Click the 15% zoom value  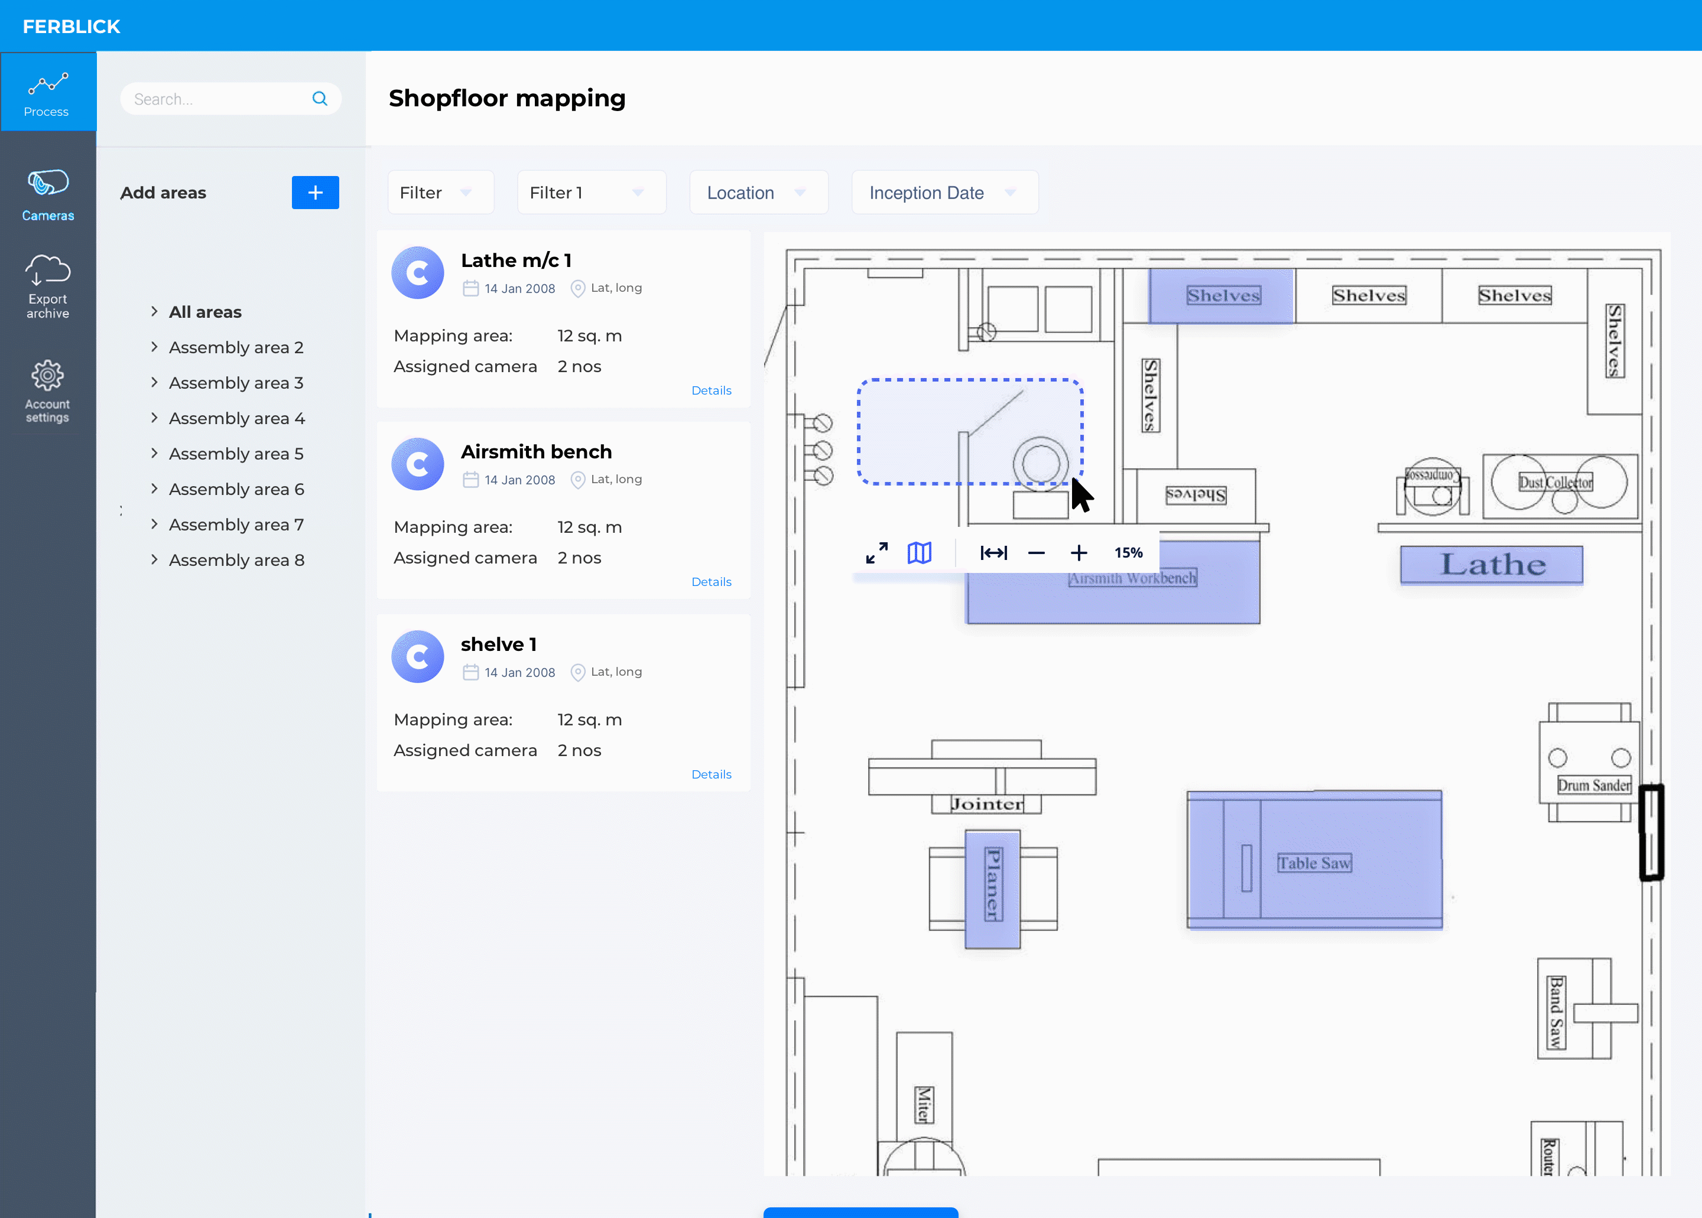pos(1128,553)
